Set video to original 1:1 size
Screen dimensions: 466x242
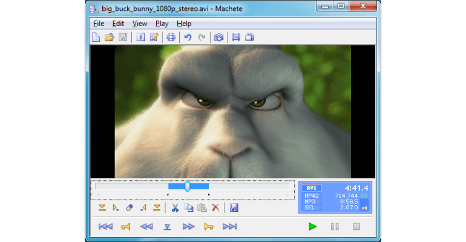pyautogui.click(x=235, y=37)
